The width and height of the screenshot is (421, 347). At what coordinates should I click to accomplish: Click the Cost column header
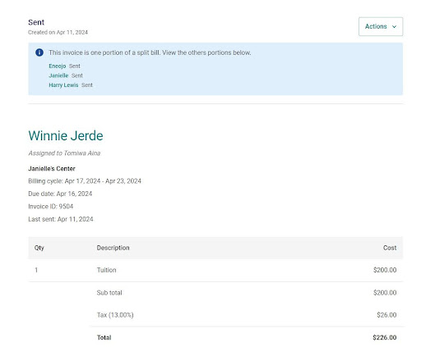coord(390,248)
